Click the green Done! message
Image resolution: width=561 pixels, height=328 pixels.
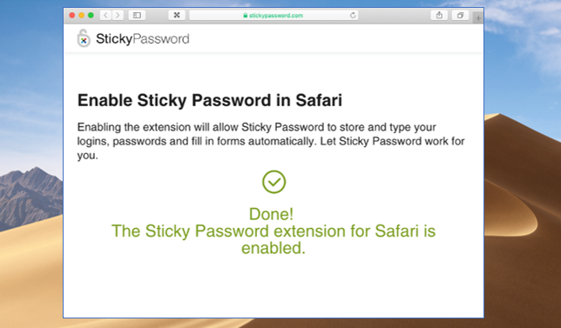(x=271, y=214)
